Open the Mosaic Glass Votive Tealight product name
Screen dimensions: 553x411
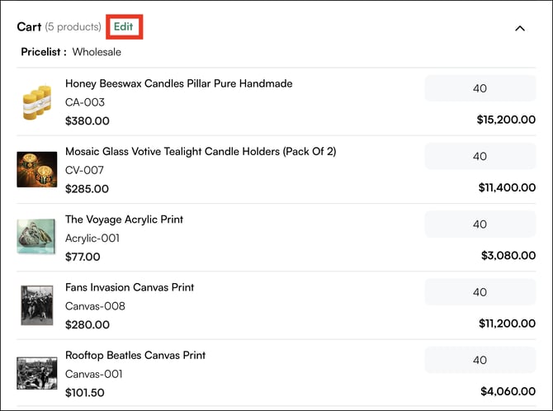[x=201, y=152]
